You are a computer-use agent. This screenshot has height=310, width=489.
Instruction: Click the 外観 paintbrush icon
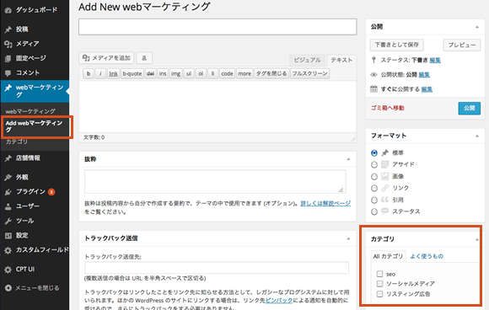[8, 177]
